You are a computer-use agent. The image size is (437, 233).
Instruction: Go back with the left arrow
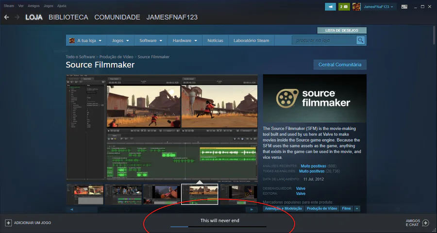coord(6,17)
